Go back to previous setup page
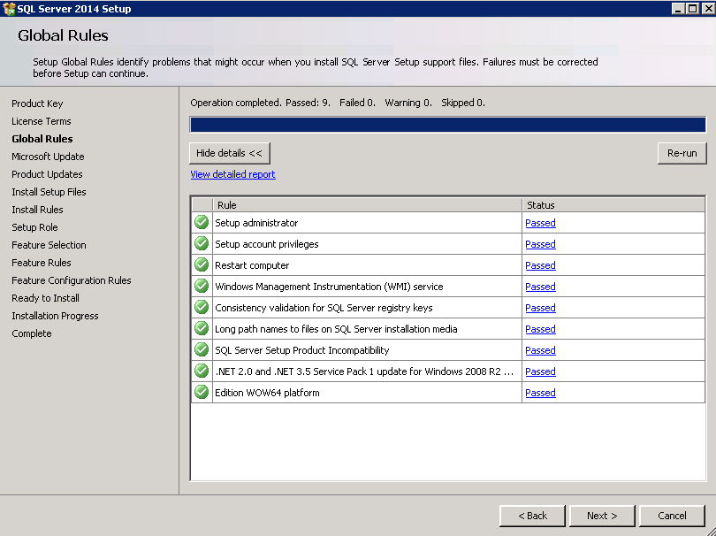The image size is (716, 536). 532,516
